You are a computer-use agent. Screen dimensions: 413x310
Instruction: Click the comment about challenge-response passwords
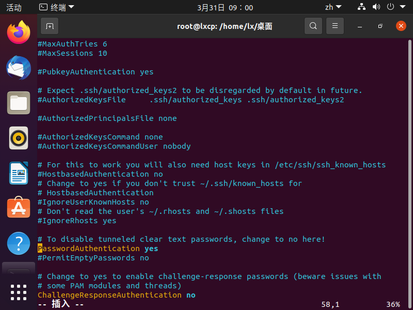(x=210, y=276)
